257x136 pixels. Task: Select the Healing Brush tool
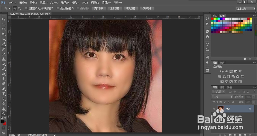[x=3, y=49]
